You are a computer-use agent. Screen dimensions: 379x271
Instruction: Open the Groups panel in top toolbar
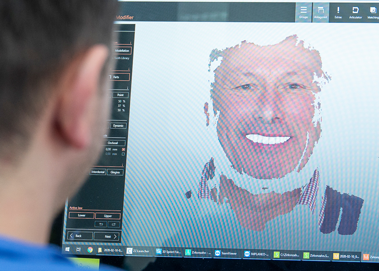303,12
